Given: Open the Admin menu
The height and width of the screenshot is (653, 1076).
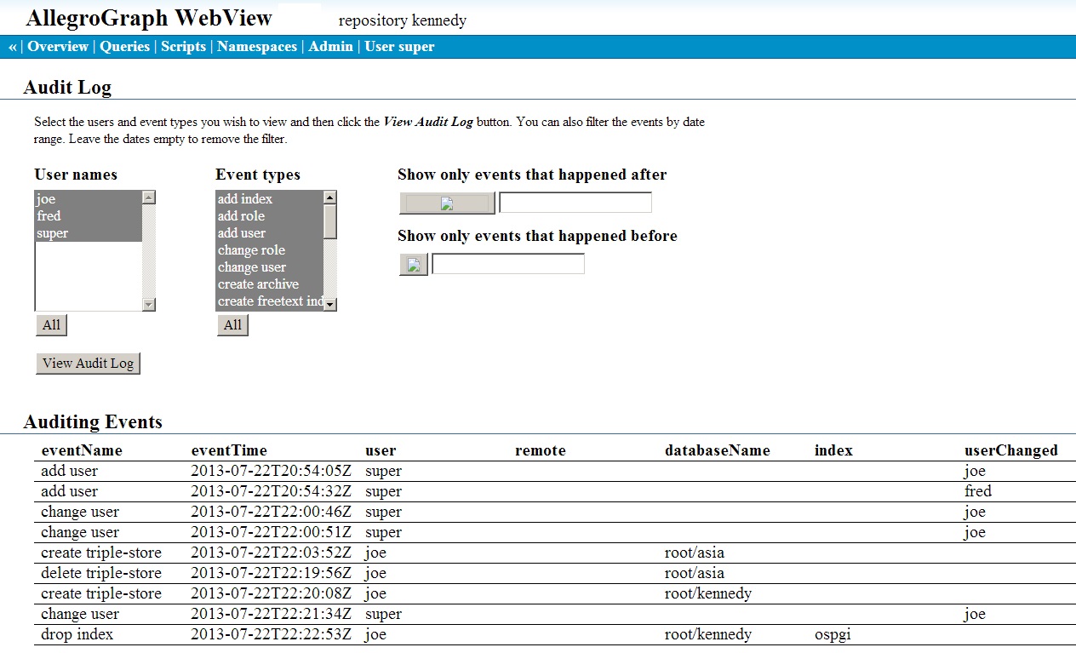Looking at the screenshot, I should (x=331, y=47).
